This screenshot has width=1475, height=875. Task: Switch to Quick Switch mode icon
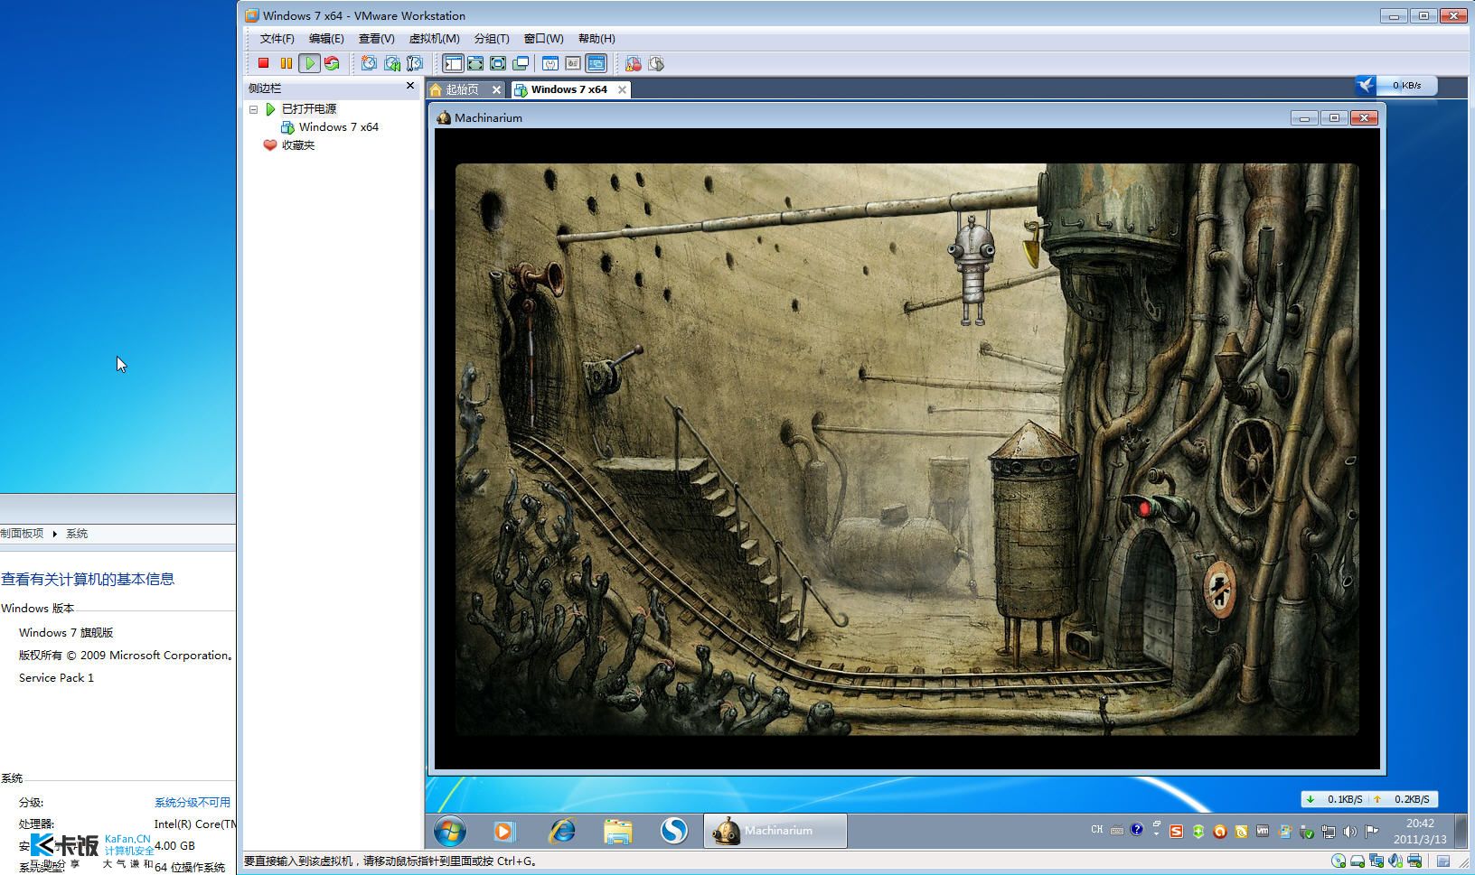475,63
